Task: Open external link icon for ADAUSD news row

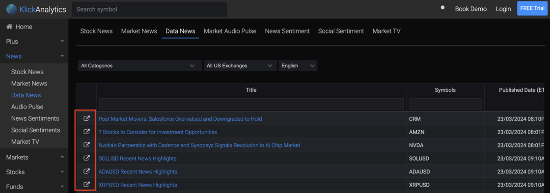Action: [x=86, y=171]
